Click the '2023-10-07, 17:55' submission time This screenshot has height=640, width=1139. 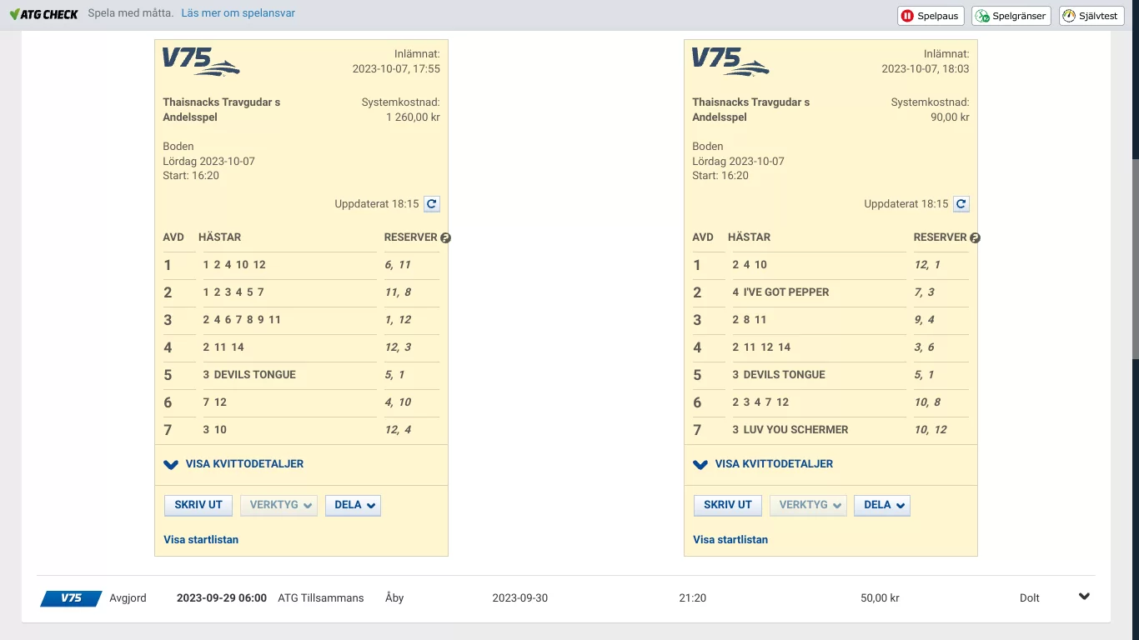[396, 69]
